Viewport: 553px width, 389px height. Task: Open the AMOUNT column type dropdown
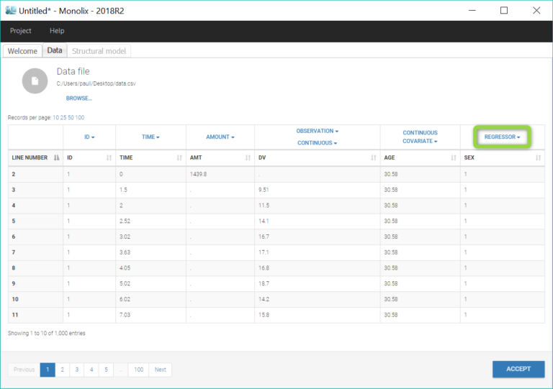(x=220, y=137)
